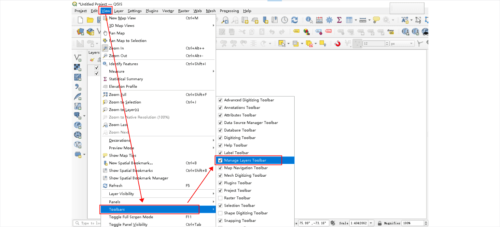Click the EasyLabel plugin icon

(391, 32)
